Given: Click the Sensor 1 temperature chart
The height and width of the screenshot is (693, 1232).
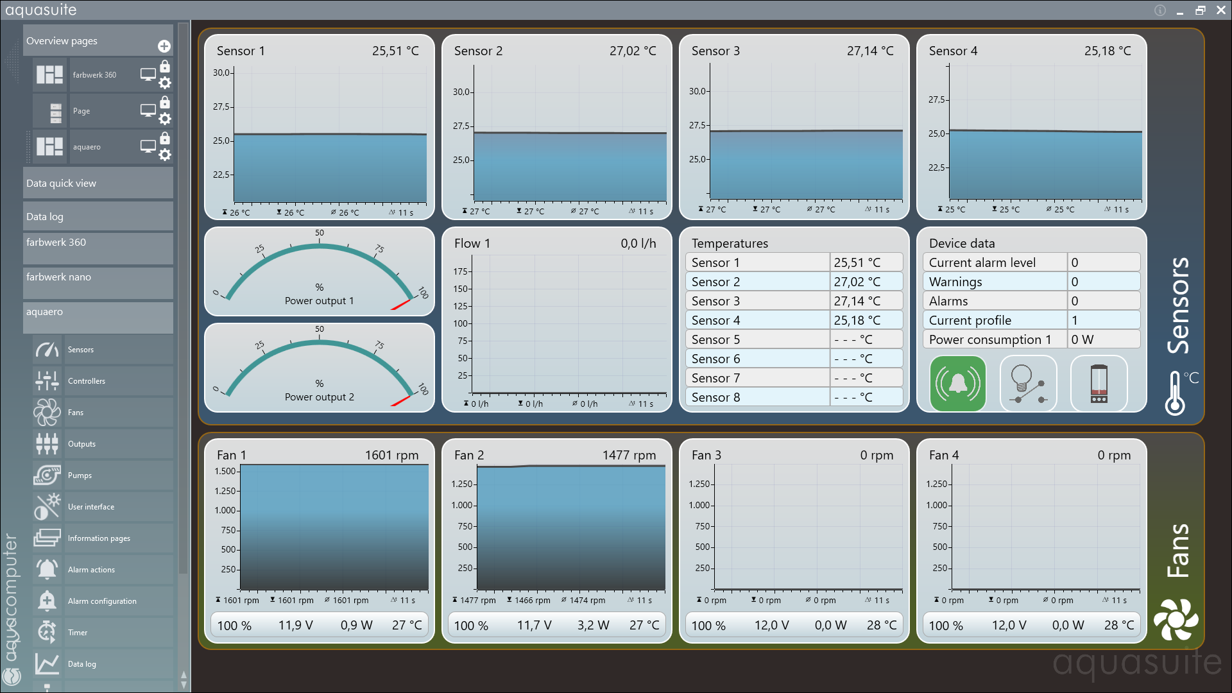Looking at the screenshot, I should pos(320,127).
